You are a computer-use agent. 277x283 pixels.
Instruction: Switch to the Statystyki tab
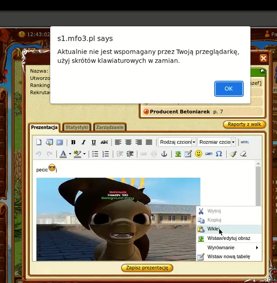point(77,127)
